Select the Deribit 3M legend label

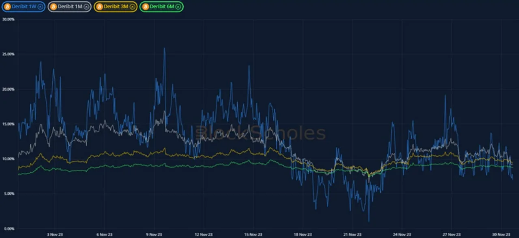click(x=116, y=6)
